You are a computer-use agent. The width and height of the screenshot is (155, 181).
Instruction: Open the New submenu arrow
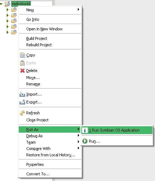[79, 10]
